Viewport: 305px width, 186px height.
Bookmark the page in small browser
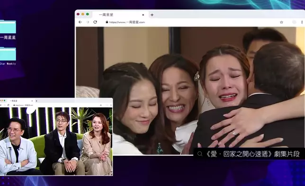(x=101, y=105)
